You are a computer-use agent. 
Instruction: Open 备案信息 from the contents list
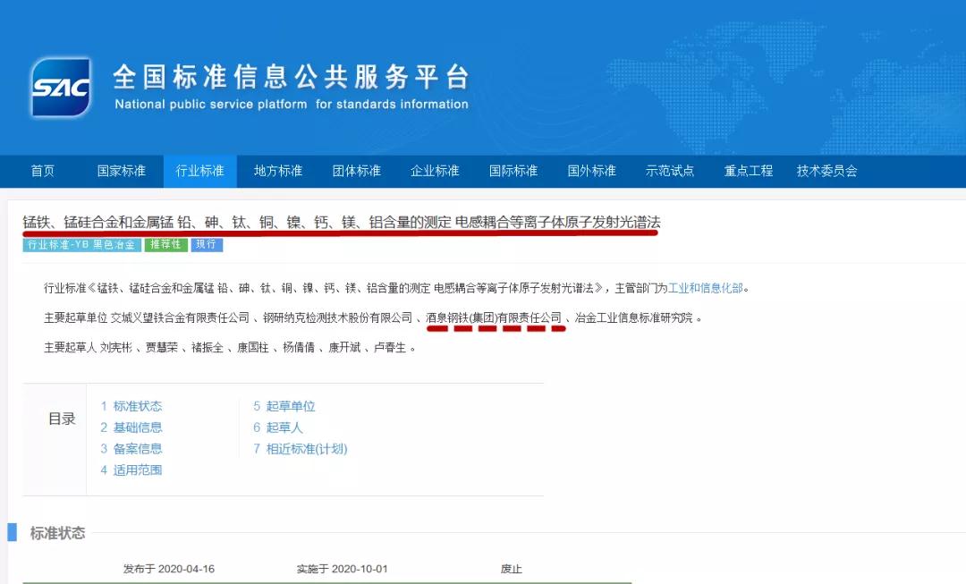[x=131, y=449]
